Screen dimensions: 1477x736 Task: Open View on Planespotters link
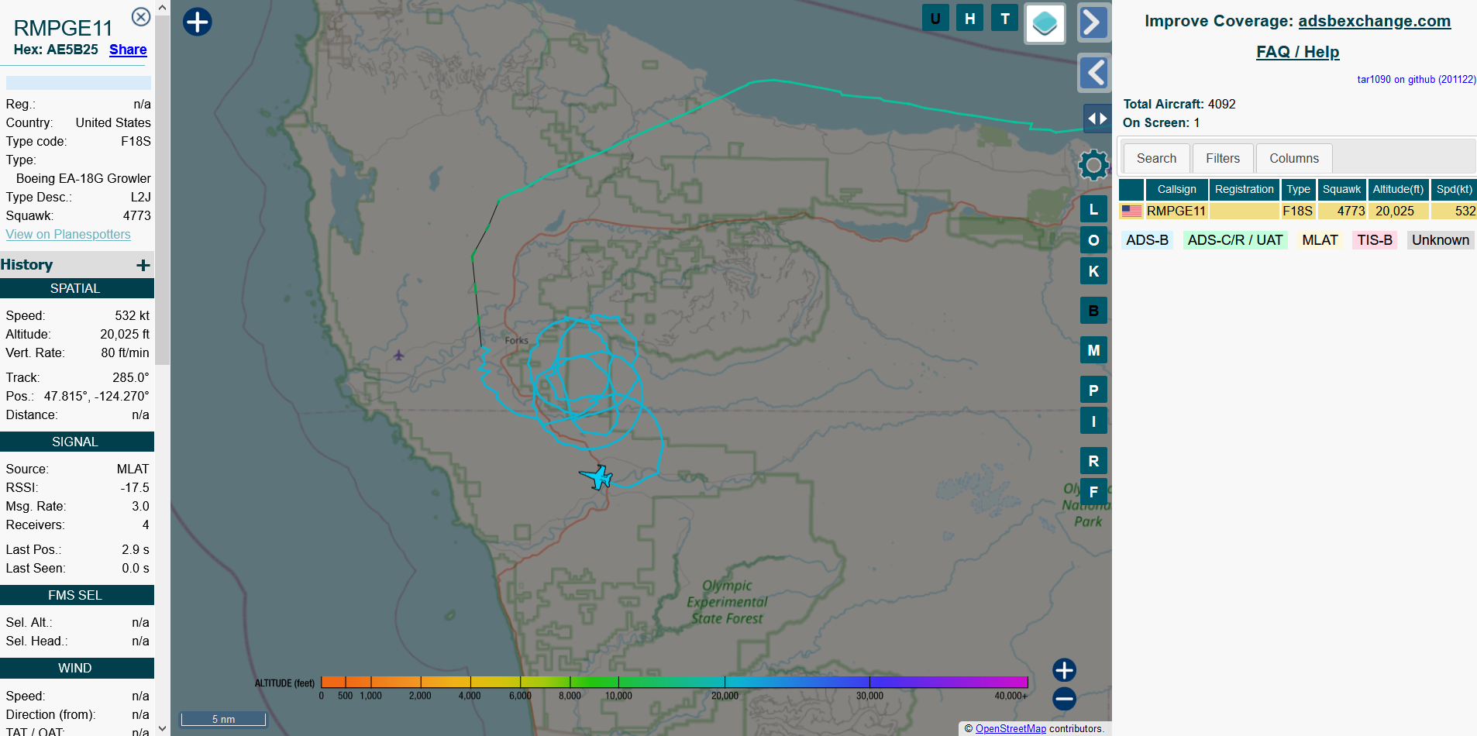(x=68, y=234)
